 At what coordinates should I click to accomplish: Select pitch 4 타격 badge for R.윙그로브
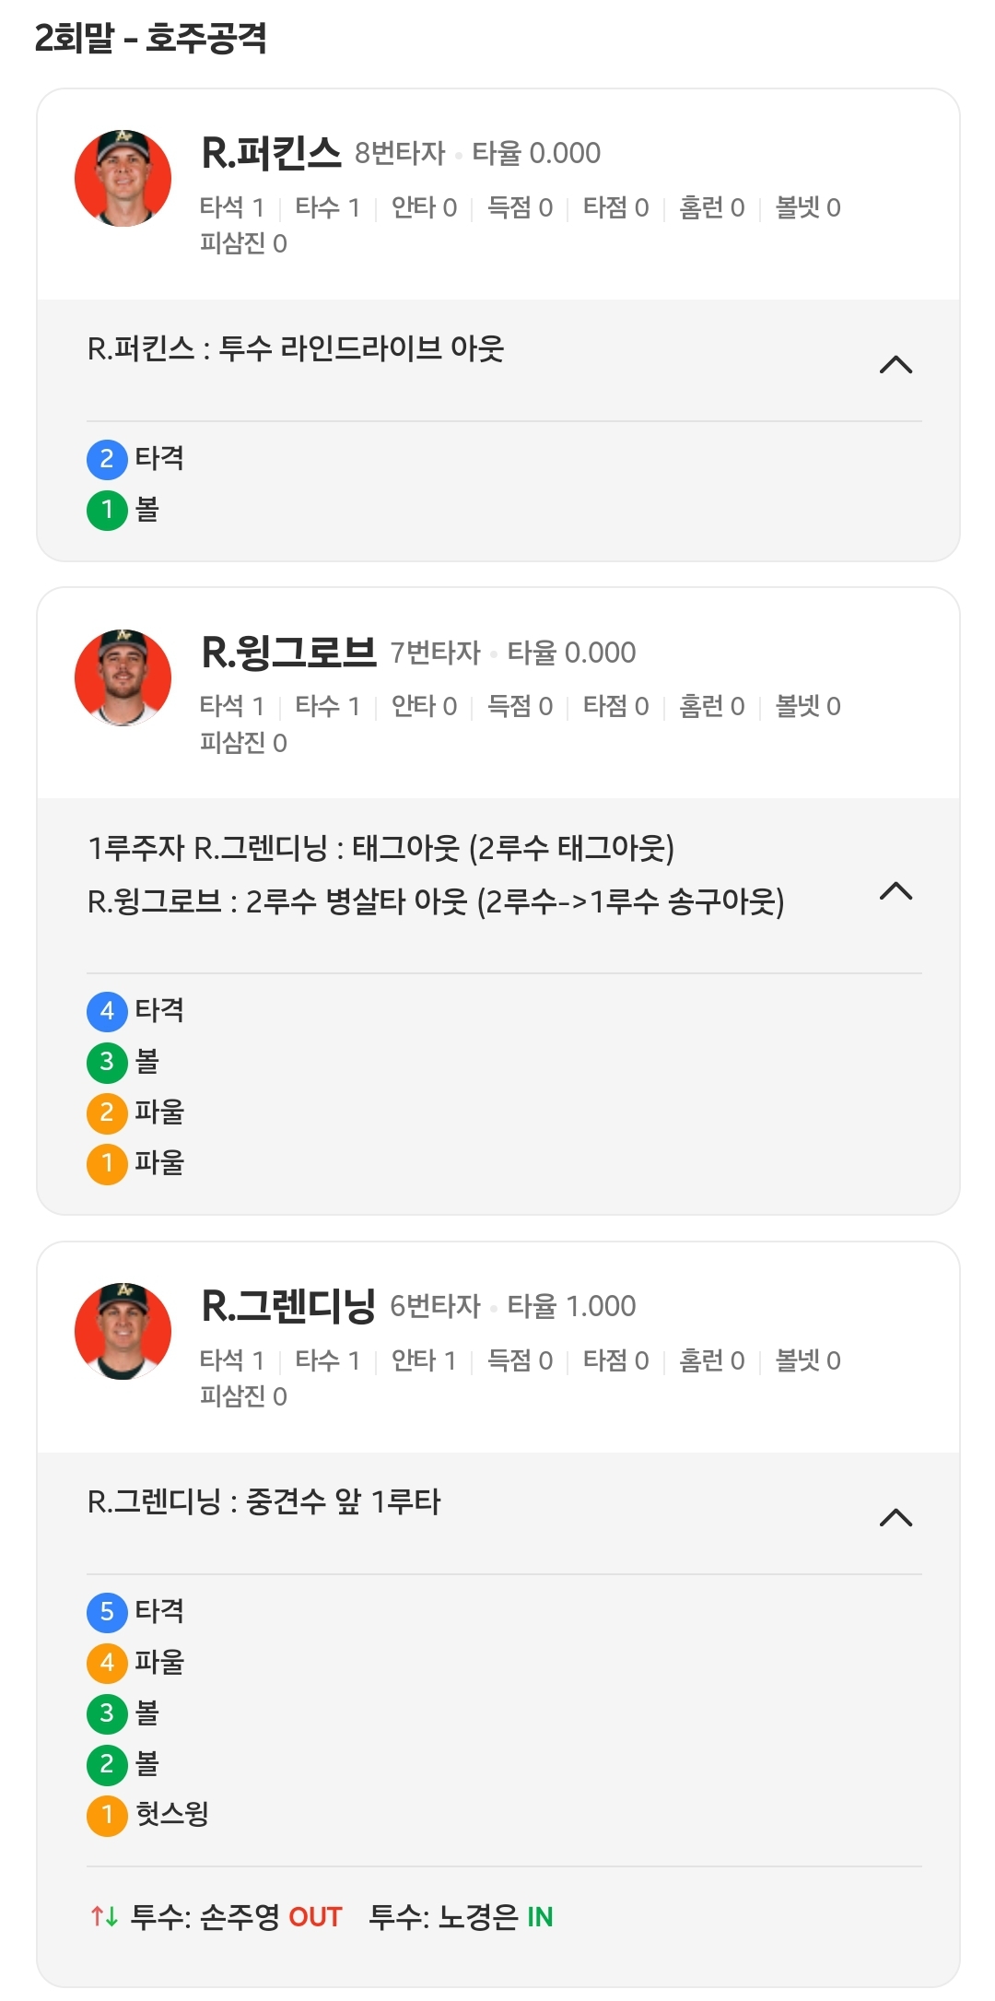[107, 1011]
